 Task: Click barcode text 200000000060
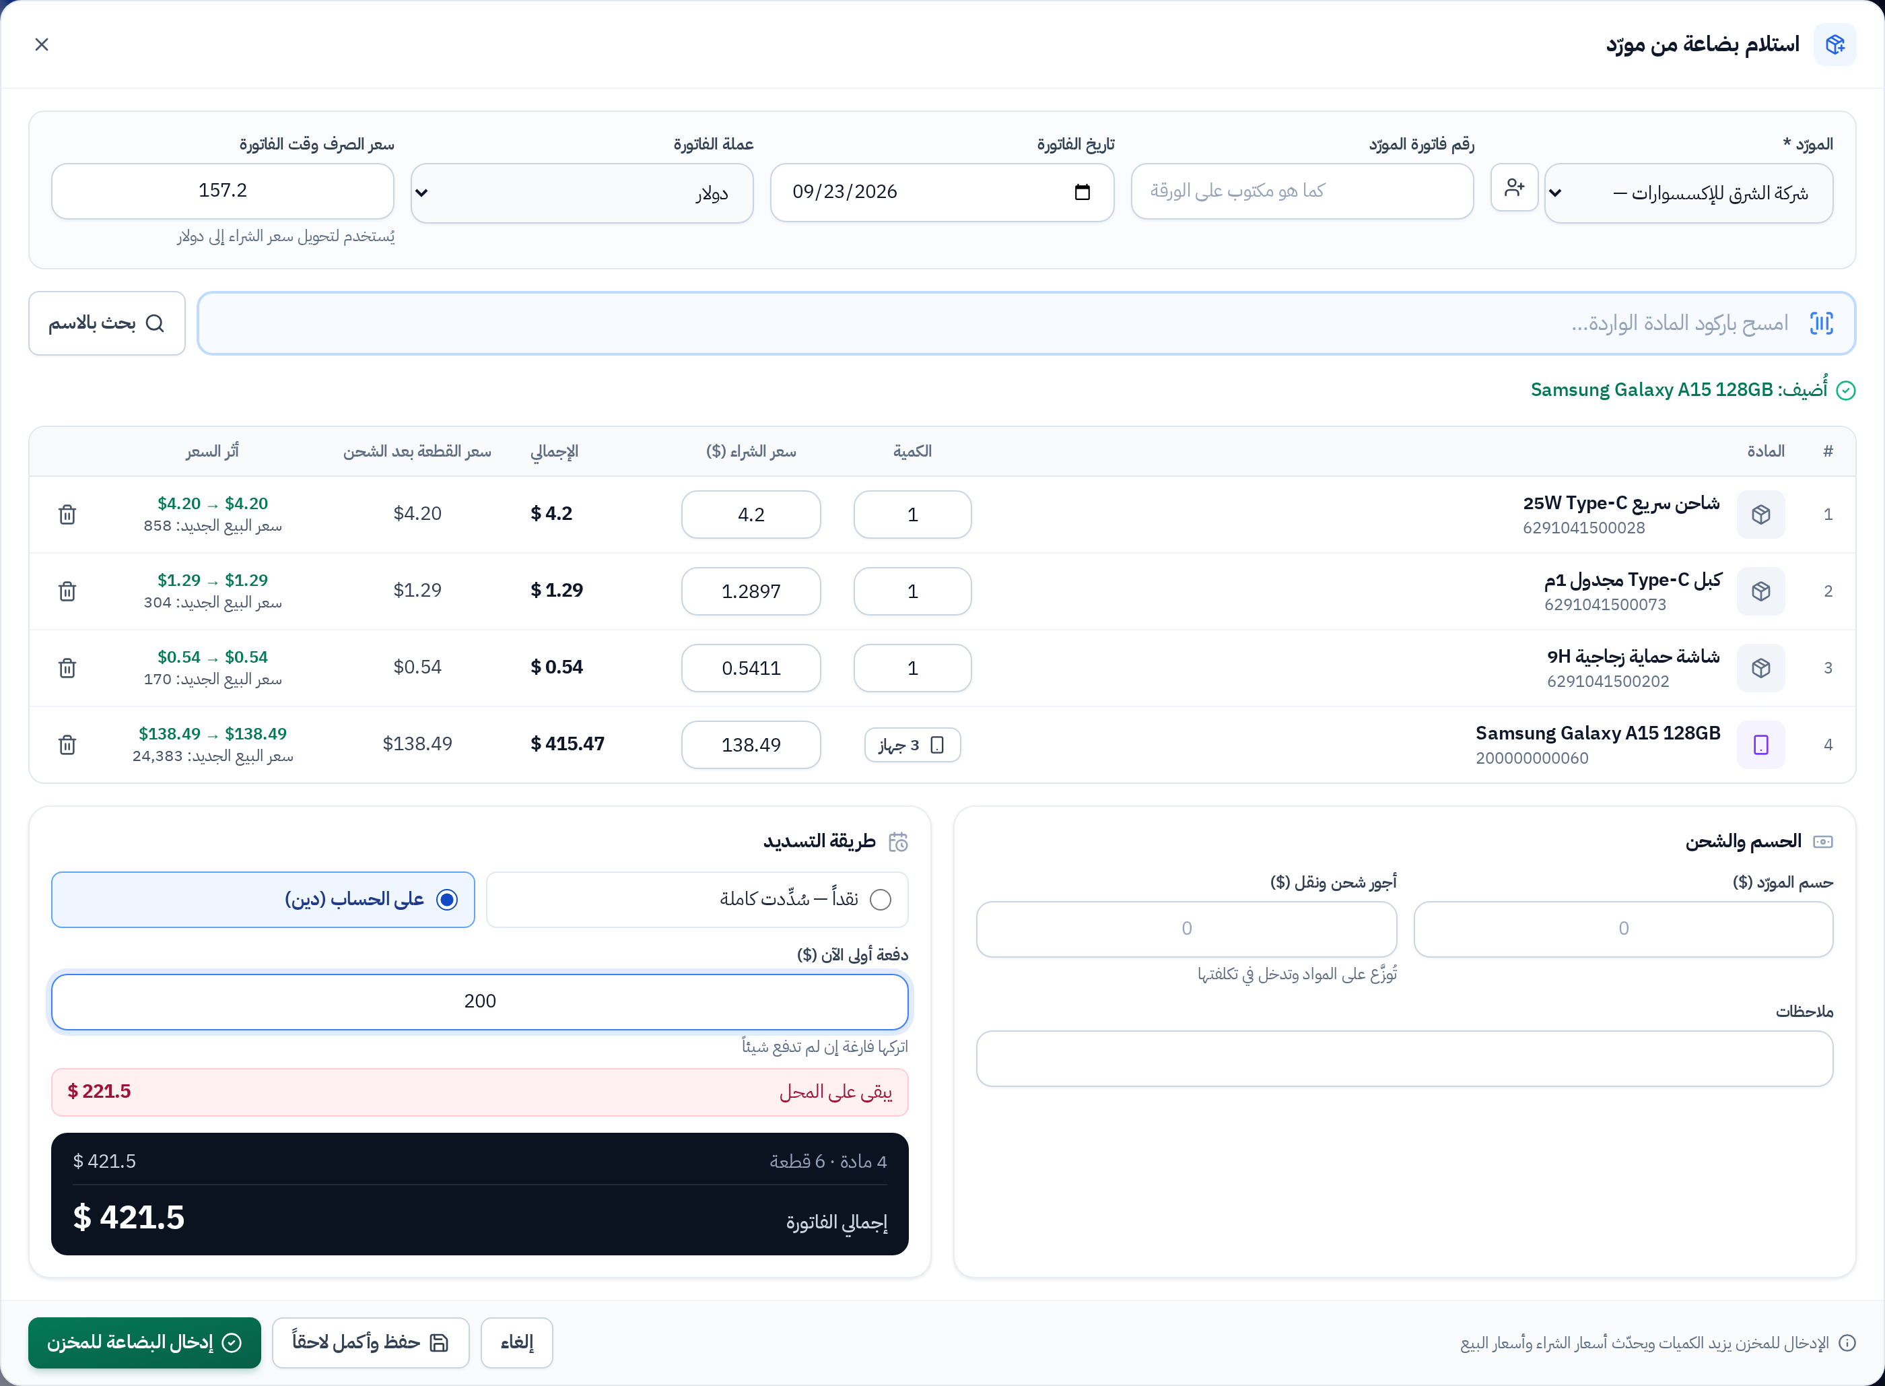pyautogui.click(x=1532, y=758)
